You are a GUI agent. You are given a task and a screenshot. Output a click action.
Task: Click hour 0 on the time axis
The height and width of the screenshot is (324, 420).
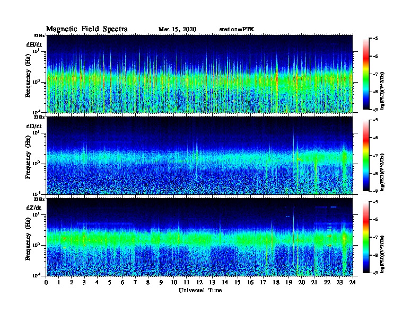pyautogui.click(x=46, y=282)
